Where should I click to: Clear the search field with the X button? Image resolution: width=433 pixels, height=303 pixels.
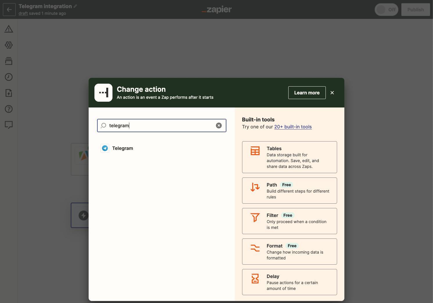[x=219, y=125]
